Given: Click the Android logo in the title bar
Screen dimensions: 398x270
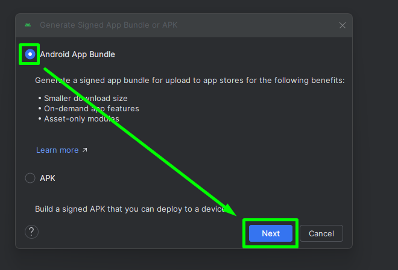Looking at the screenshot, I should click(x=28, y=25).
